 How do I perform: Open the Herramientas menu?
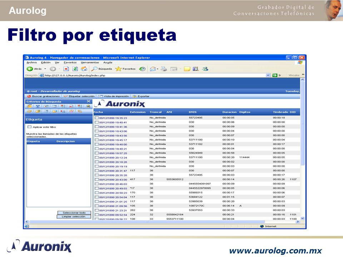point(90,62)
